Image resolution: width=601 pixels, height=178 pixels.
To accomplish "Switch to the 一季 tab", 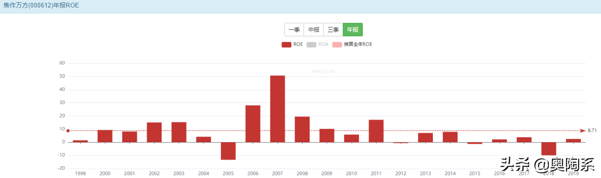I will pyautogui.click(x=294, y=29).
